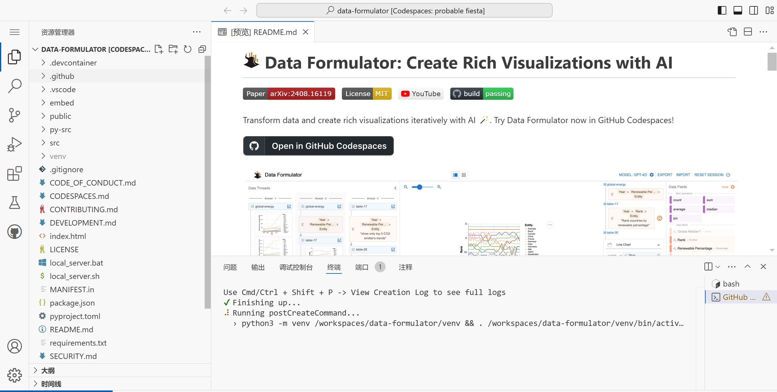Viewport: 777px width, 392px height.
Task: Create a new folder in explorer
Action: [x=173, y=49]
